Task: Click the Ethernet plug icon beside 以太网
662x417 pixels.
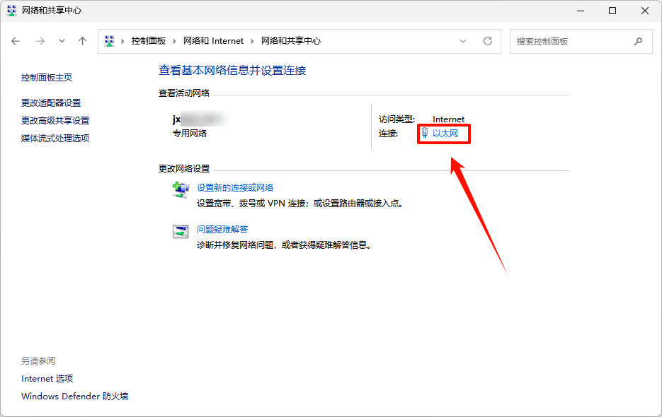Action: [x=425, y=133]
